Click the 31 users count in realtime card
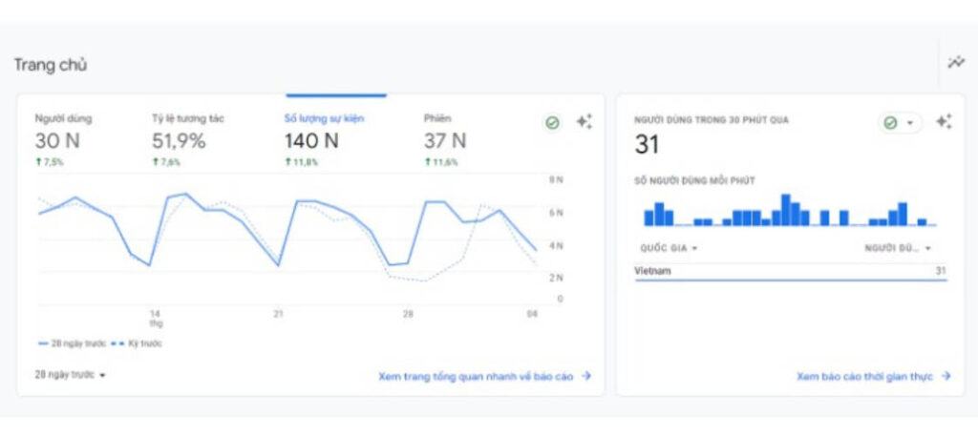The image size is (978, 436). 647,145
